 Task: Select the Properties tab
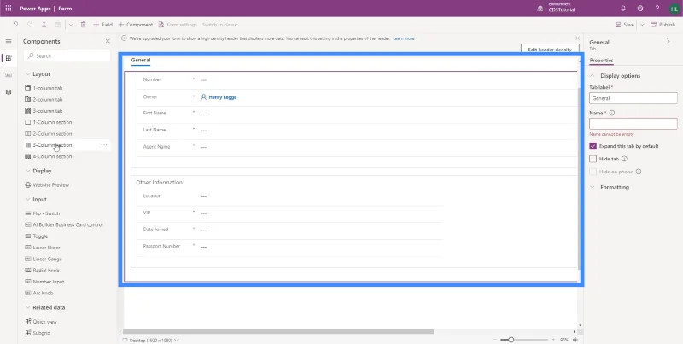(x=601, y=61)
